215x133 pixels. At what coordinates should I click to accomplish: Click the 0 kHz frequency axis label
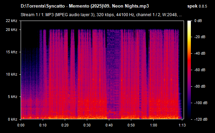12,119
